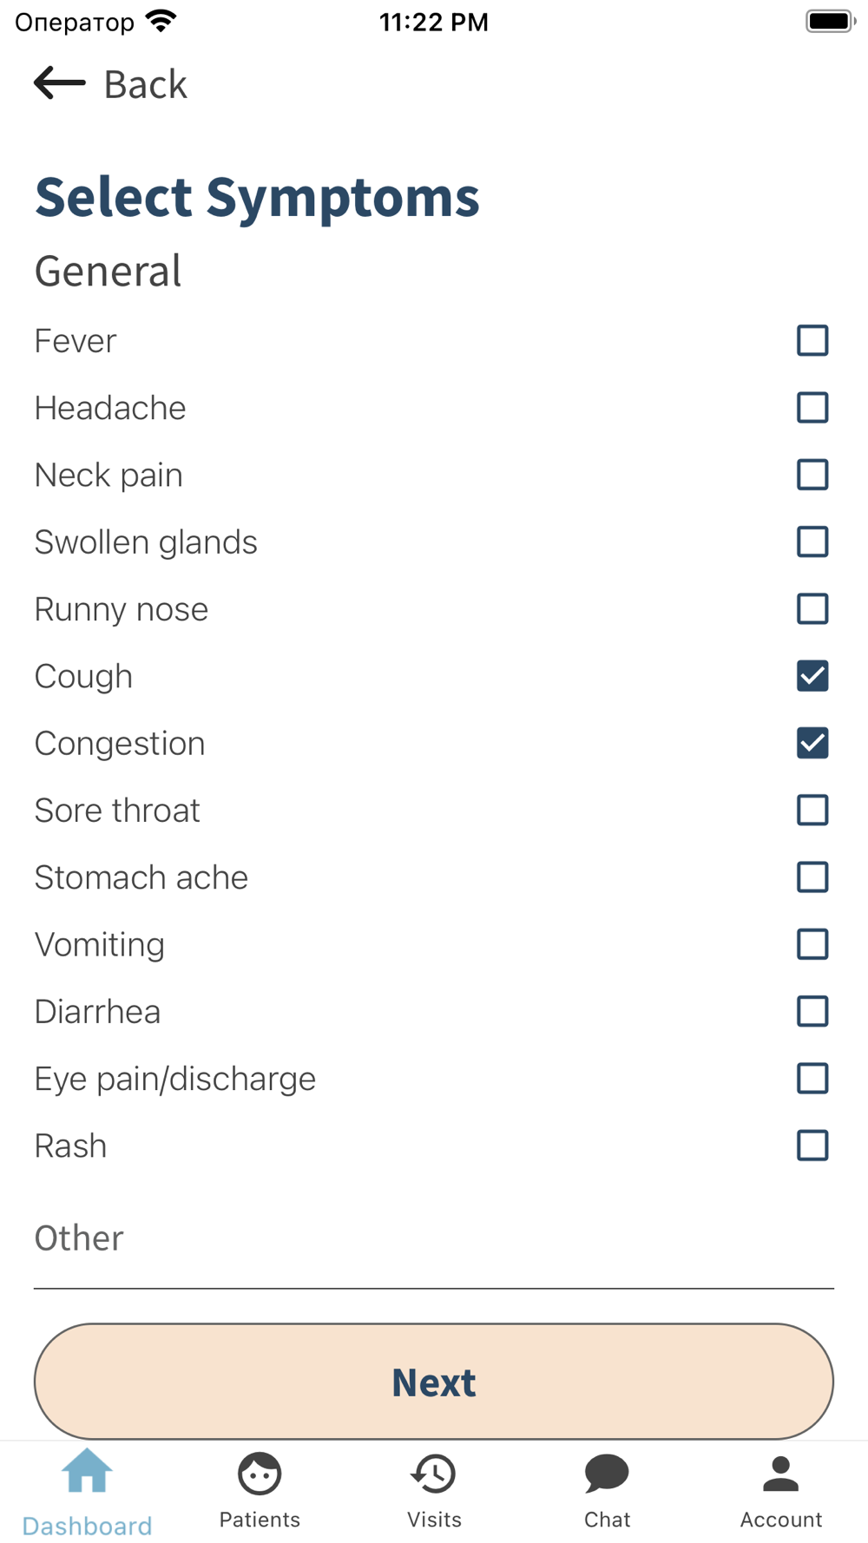This screenshot has width=868, height=1543.
Task: Uncheck the Cough checkbox
Action: 812,676
